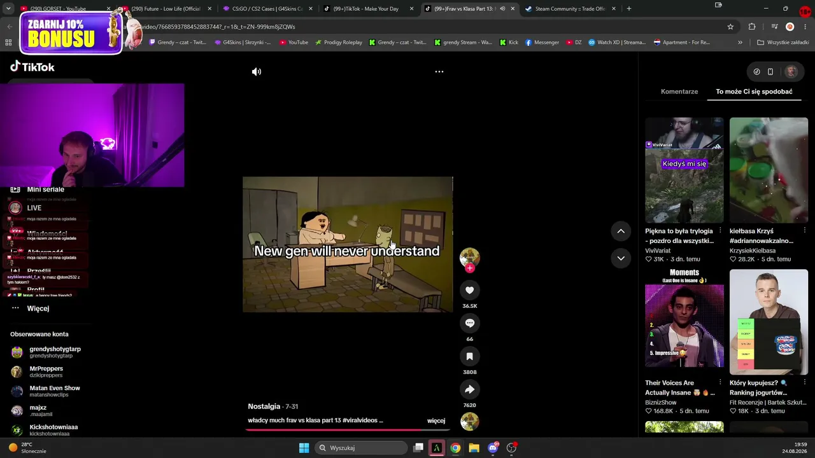The width and height of the screenshot is (815, 458).
Task: Open the ViviVariat 'Kiedyś mi się' thumbnail
Action: tap(684, 170)
